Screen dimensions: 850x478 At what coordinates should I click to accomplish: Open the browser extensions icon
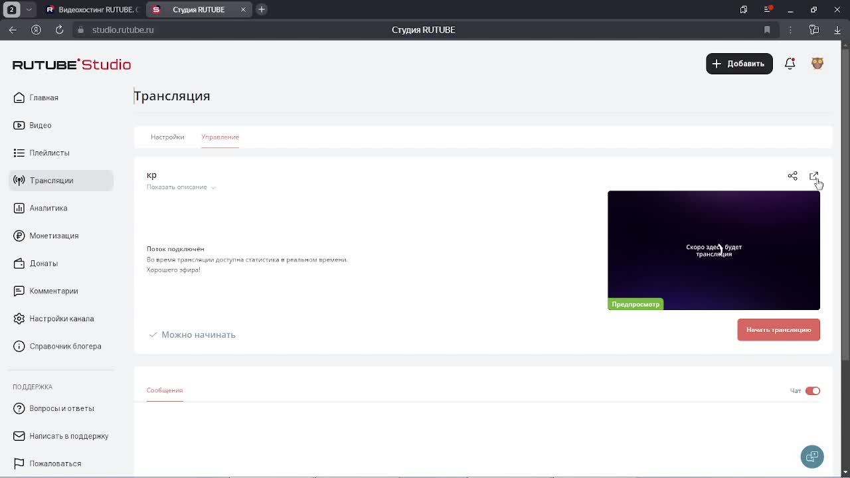[x=814, y=30]
